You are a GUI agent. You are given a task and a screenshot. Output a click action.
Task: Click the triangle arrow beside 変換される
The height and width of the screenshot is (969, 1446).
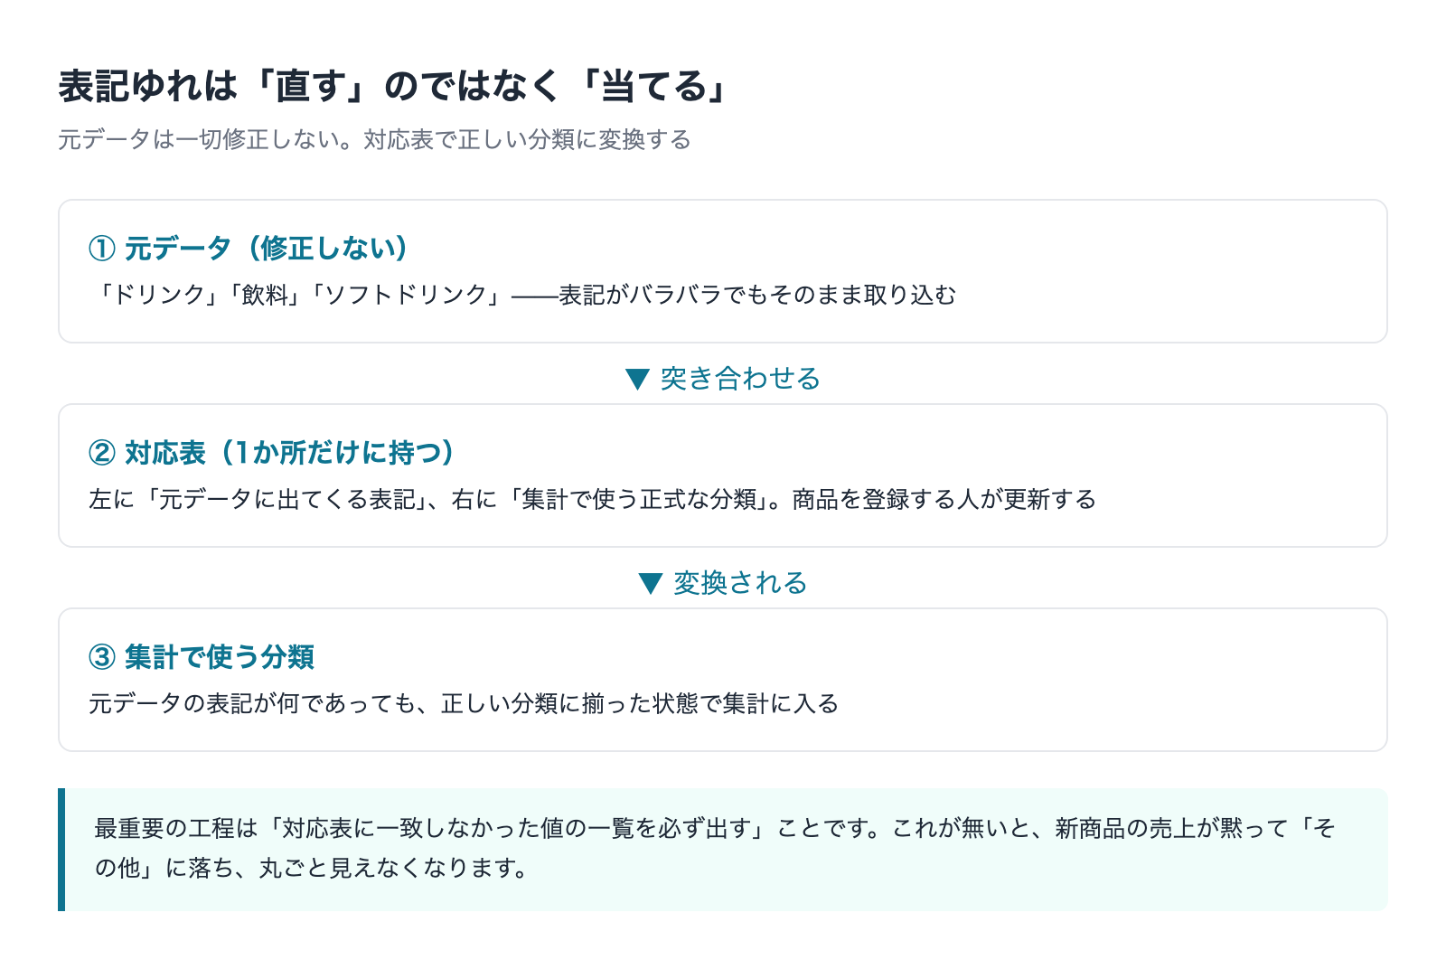[x=651, y=583]
